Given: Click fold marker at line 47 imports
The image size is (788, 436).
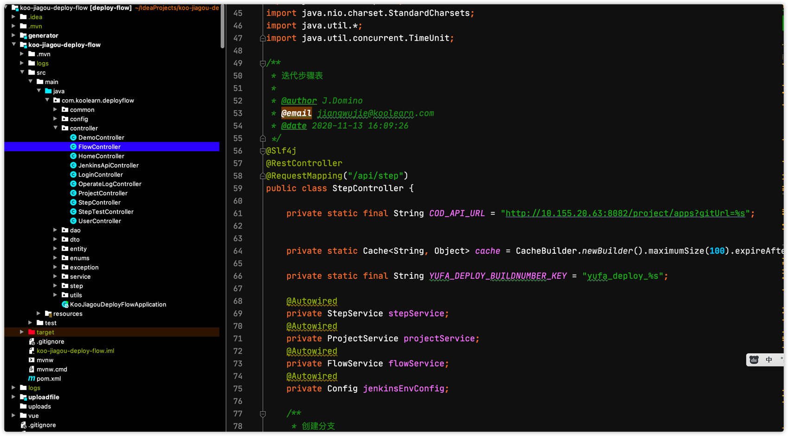Looking at the screenshot, I should pos(263,38).
